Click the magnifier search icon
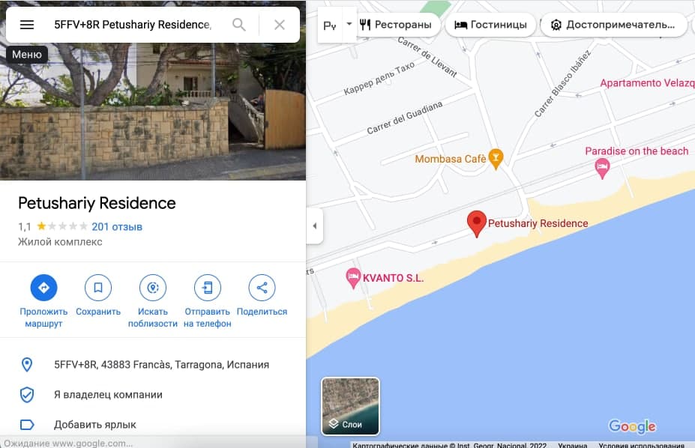Viewport: 695px width, 448px height. (x=239, y=25)
